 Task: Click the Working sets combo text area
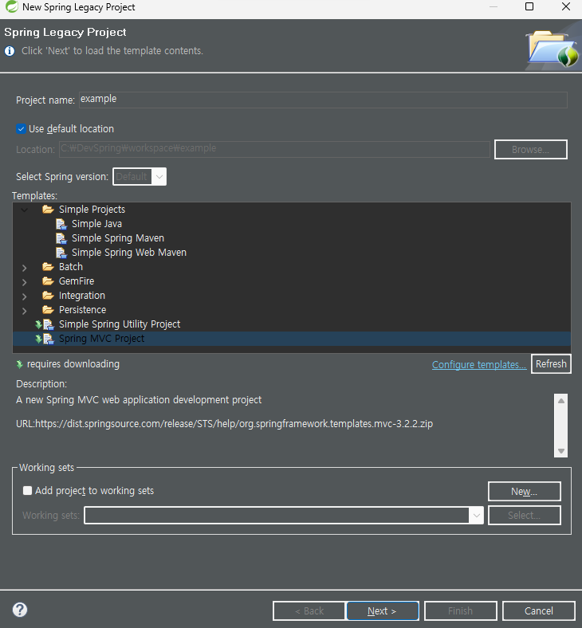coord(277,515)
